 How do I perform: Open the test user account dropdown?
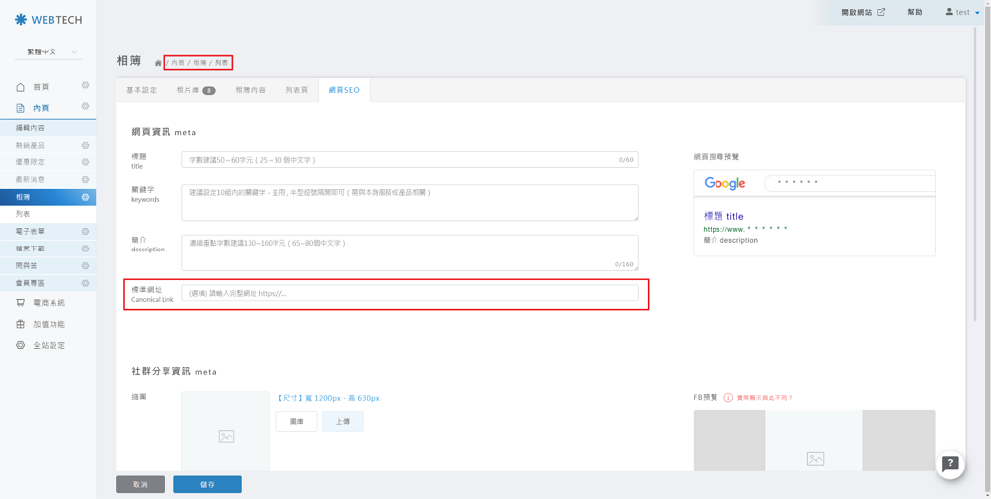click(962, 12)
